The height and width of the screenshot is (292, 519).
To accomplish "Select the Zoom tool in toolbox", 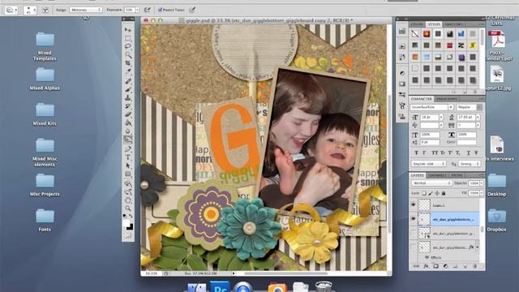I will [128, 208].
